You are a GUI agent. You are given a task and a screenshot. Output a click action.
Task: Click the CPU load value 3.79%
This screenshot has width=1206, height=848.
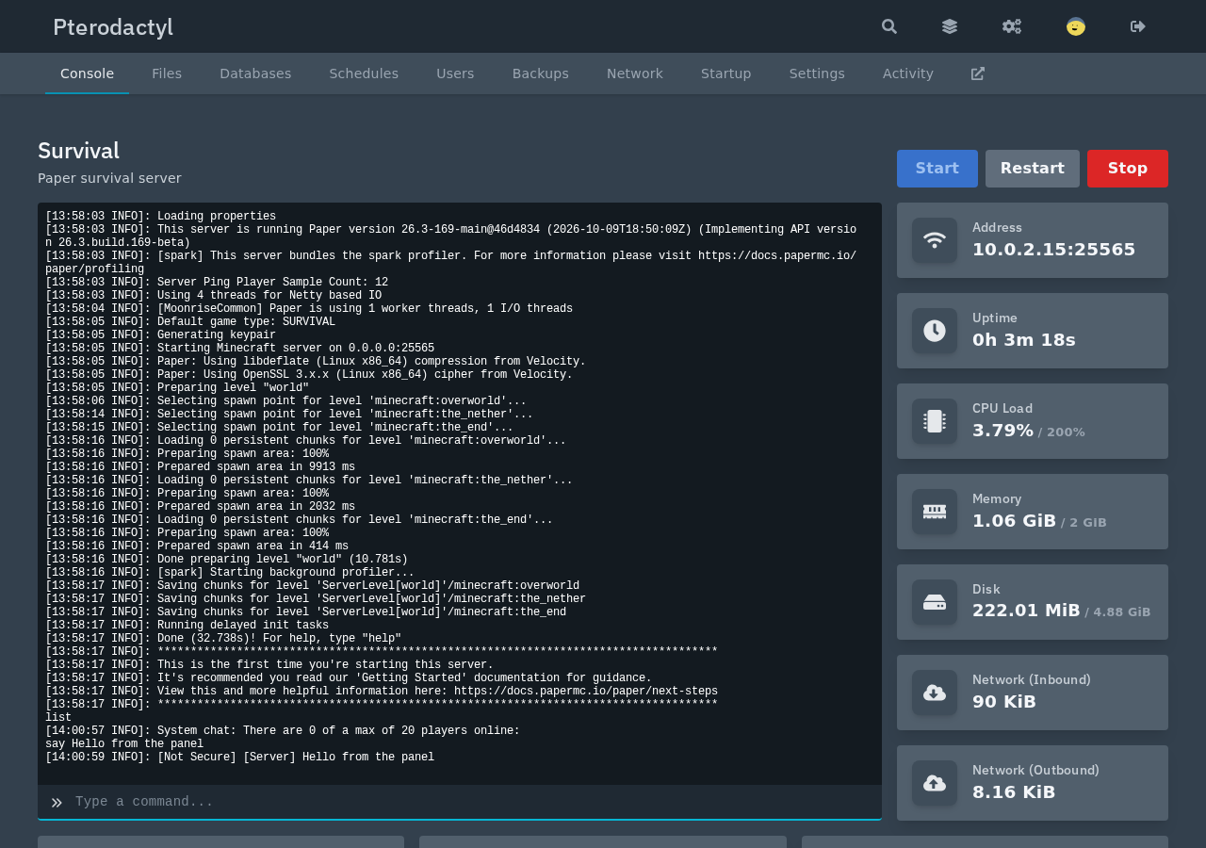1003,431
